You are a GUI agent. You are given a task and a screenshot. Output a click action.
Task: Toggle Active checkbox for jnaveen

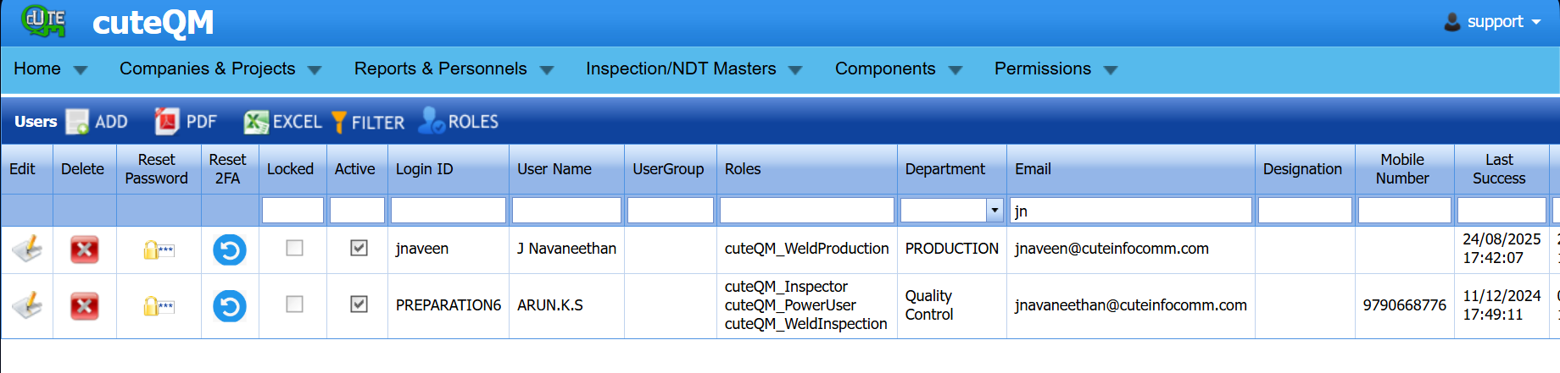(x=359, y=248)
